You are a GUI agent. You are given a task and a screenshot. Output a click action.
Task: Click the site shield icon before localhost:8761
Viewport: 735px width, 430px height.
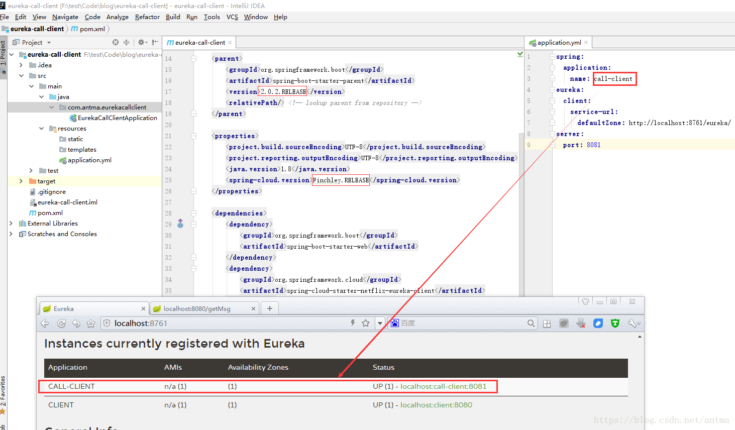[x=107, y=324]
